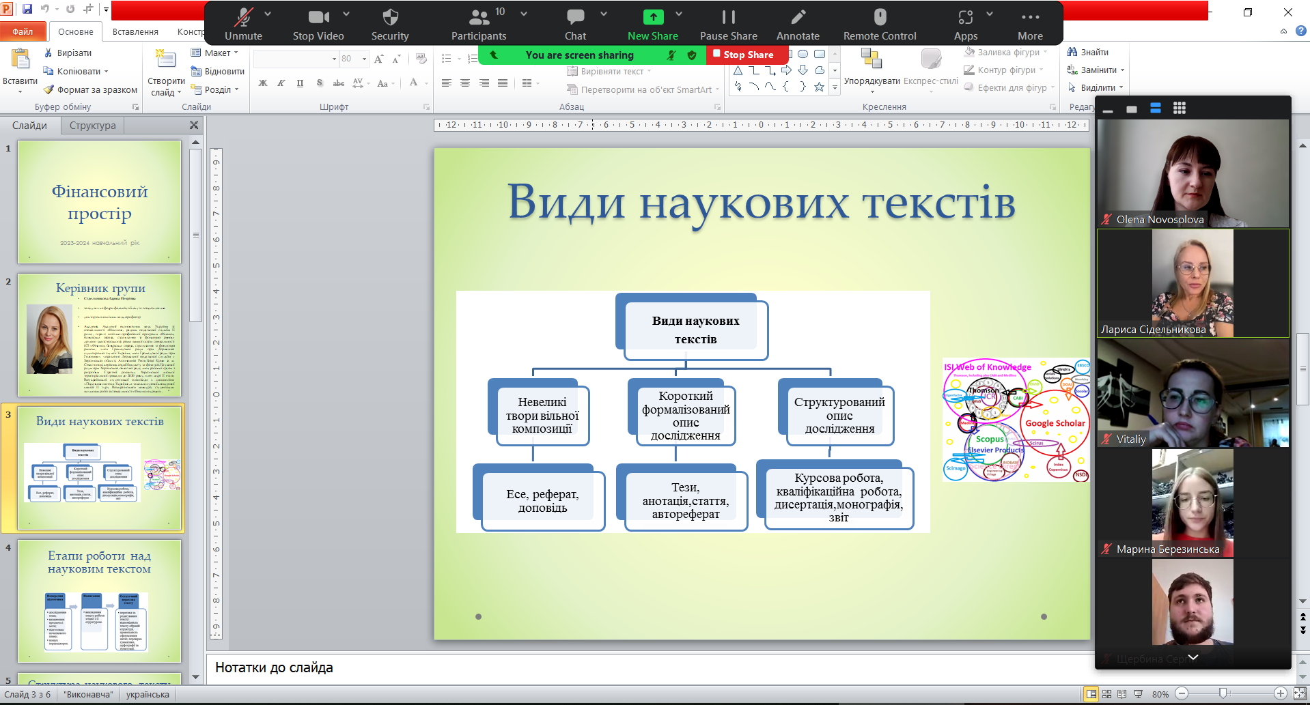Pause the screen share
The width and height of the screenshot is (1310, 705).
728,25
